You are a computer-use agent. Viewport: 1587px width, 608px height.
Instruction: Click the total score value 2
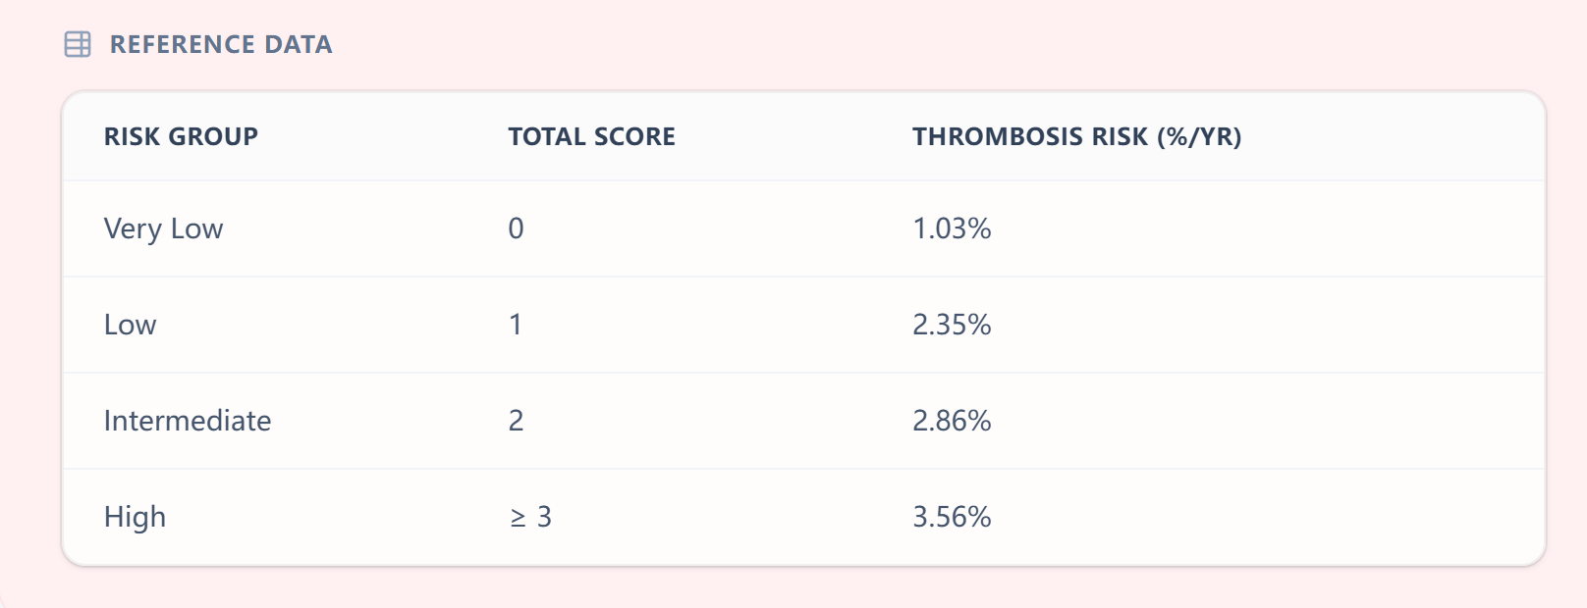click(x=516, y=421)
